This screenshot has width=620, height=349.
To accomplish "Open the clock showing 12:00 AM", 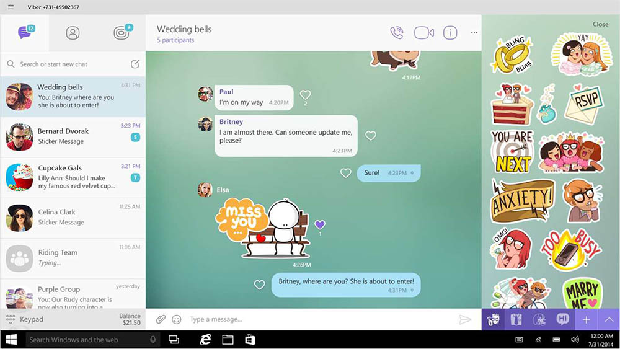I will [x=601, y=340].
